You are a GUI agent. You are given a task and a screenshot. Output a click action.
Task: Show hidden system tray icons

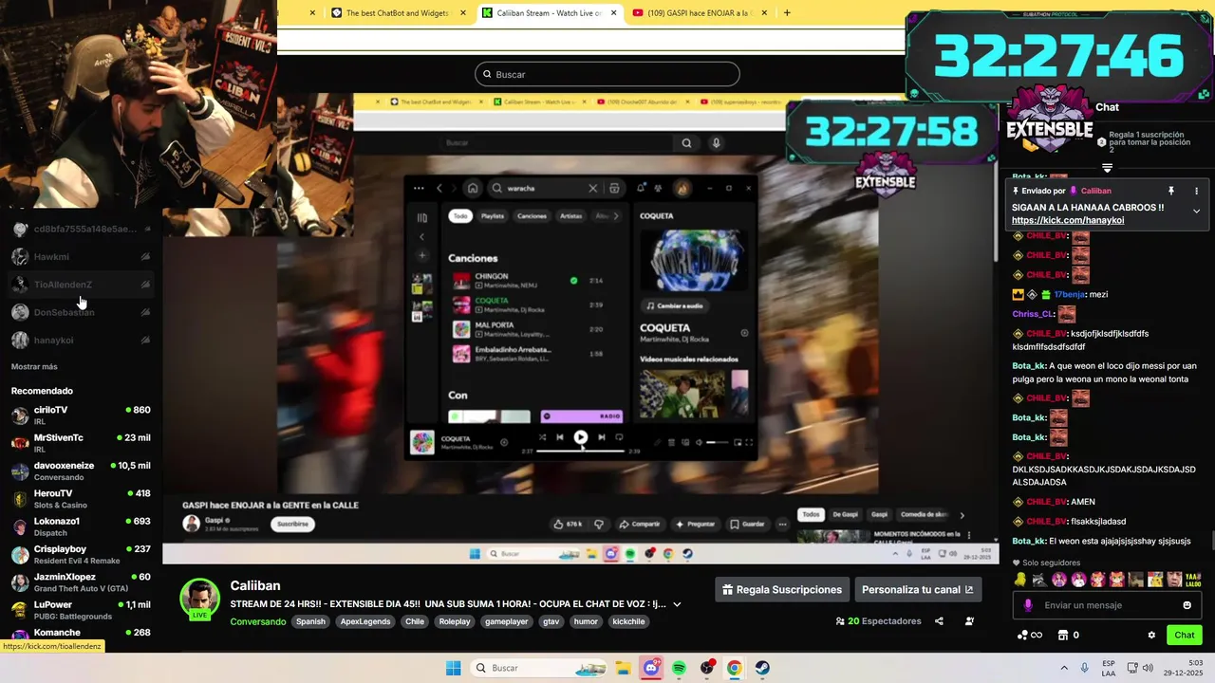point(1064,668)
